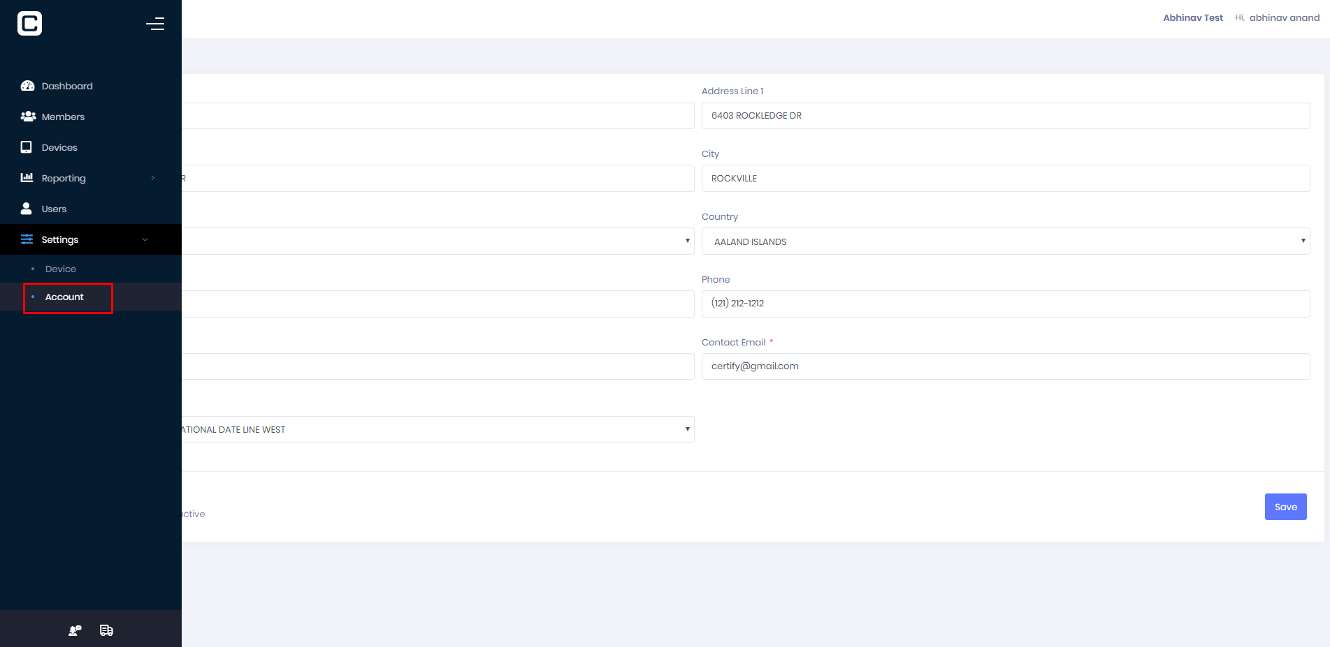This screenshot has width=1330, height=647.
Task: Open the Dashboard gauge icon
Action: (x=27, y=86)
